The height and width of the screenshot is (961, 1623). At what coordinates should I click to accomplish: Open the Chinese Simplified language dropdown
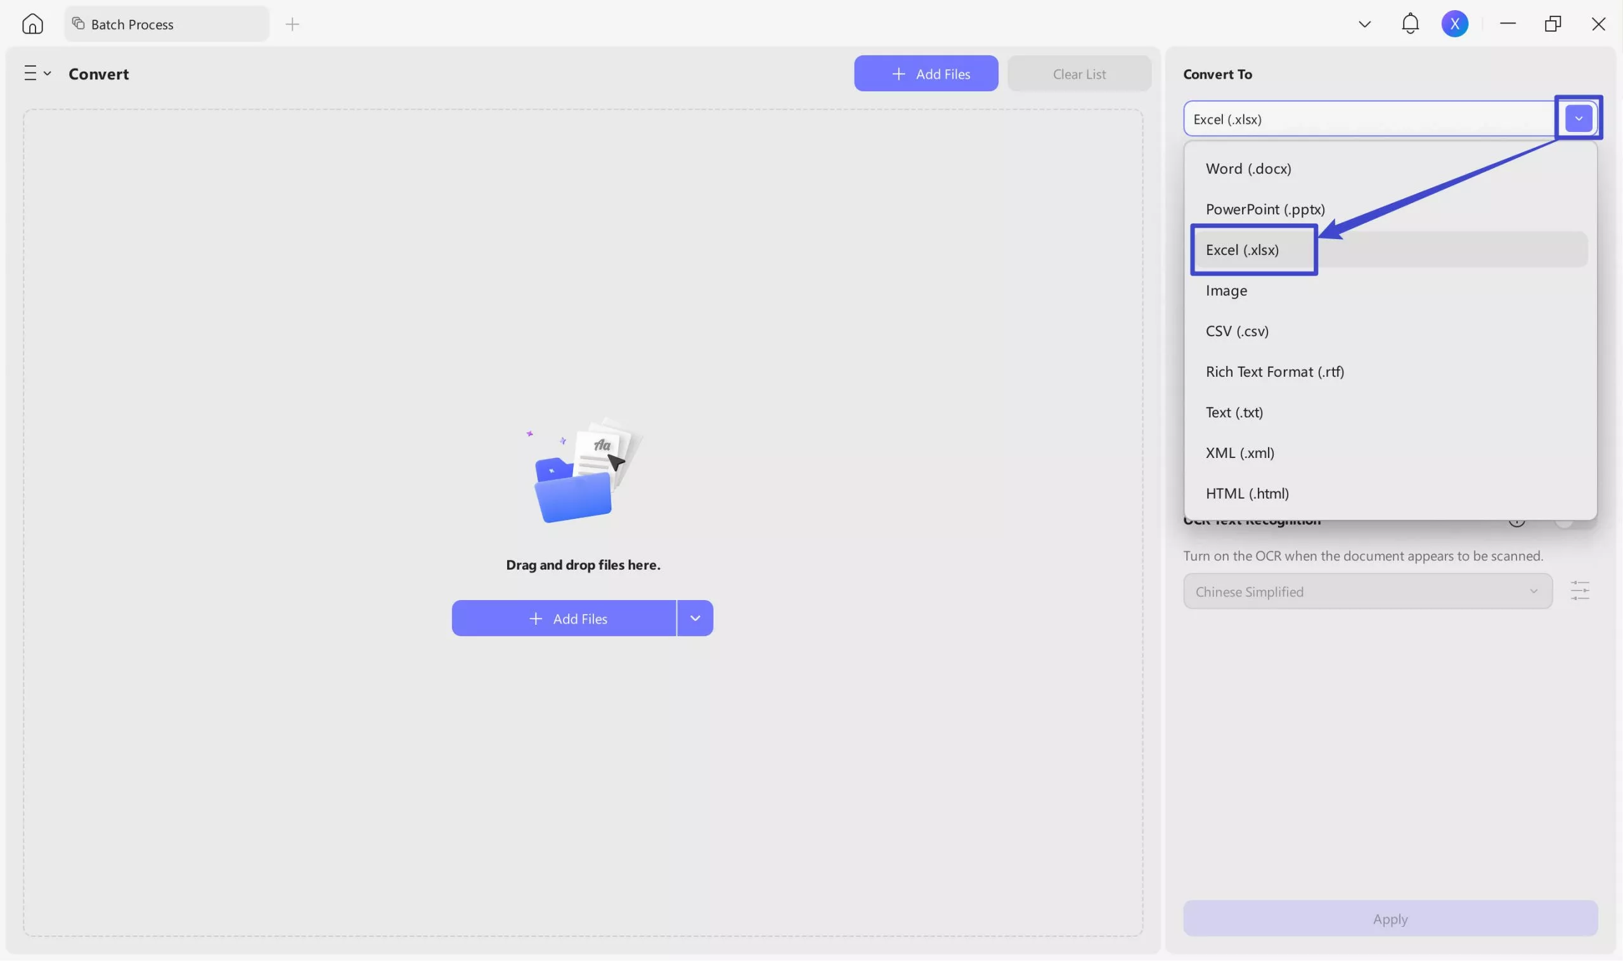tap(1368, 591)
